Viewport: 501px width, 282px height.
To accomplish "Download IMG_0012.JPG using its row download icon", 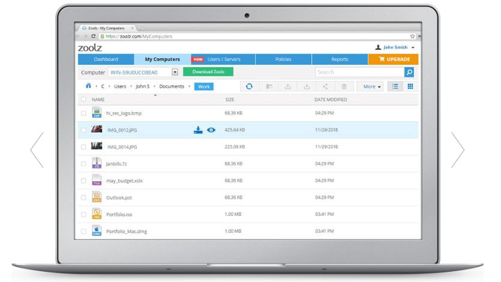I will (x=198, y=130).
